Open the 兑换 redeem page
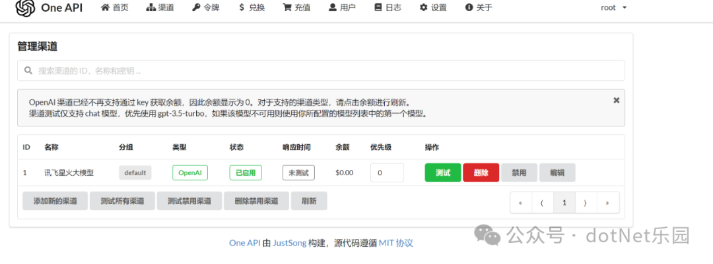This screenshot has height=264, width=713. [x=252, y=8]
